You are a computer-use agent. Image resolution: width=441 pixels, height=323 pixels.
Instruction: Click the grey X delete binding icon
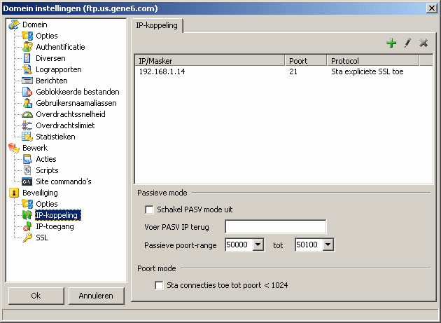(x=423, y=43)
